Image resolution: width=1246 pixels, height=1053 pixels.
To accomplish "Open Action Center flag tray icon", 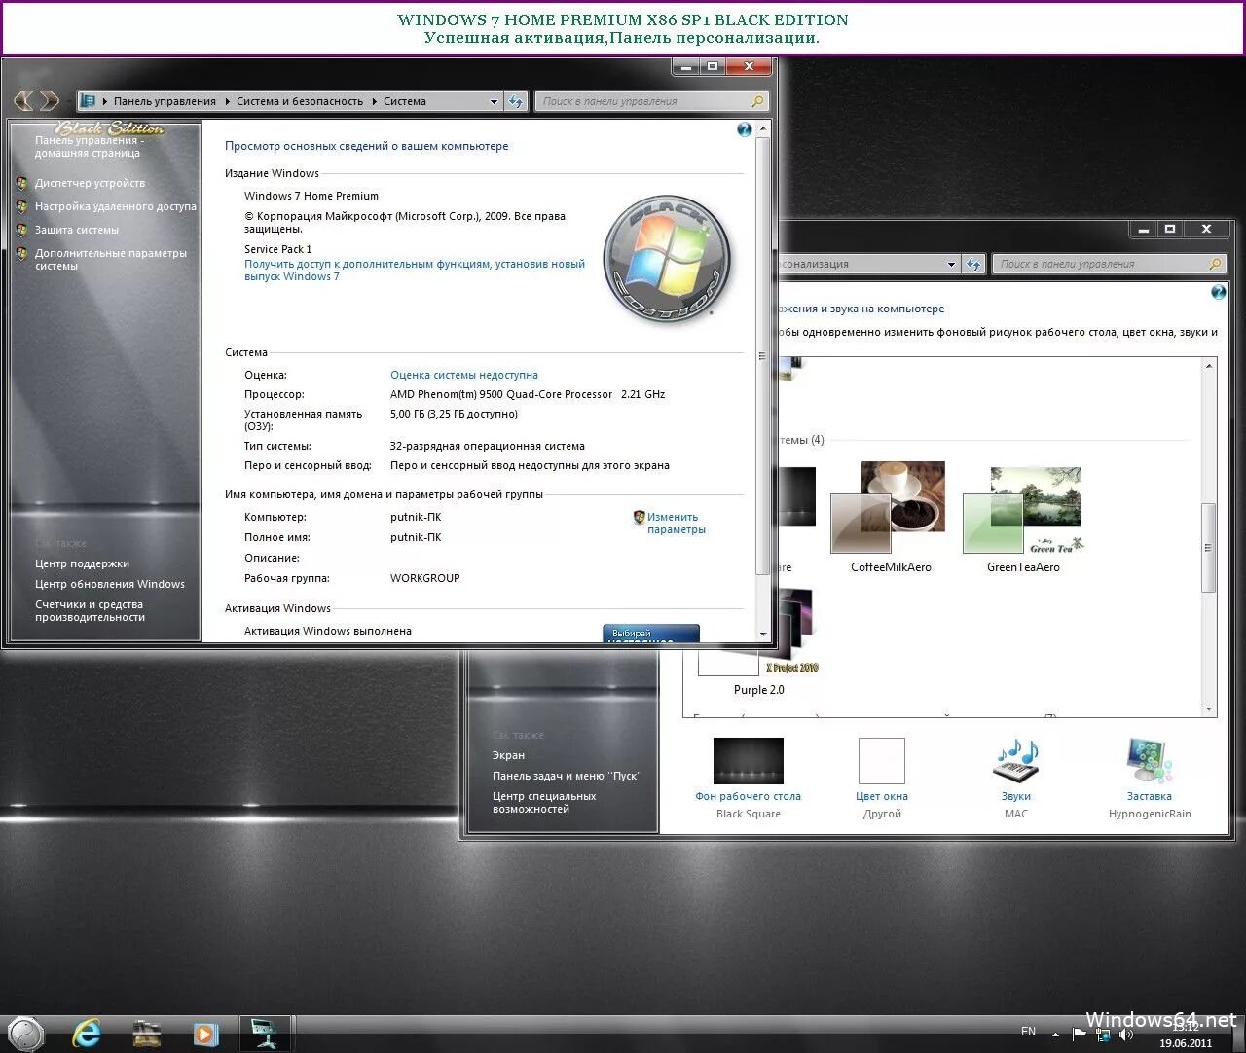I will click(1079, 1035).
